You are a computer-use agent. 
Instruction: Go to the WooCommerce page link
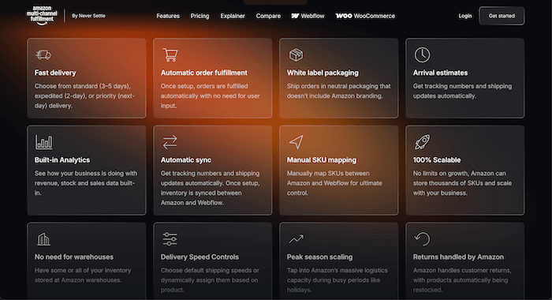click(365, 16)
